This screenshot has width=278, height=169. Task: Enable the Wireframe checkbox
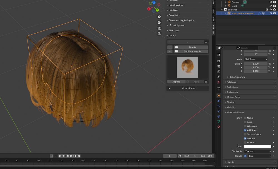coord(245,126)
